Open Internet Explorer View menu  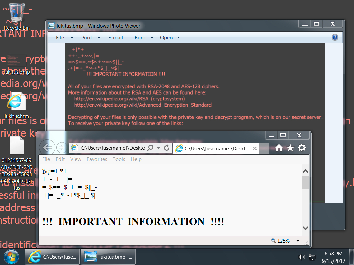pyautogui.click(x=76, y=159)
